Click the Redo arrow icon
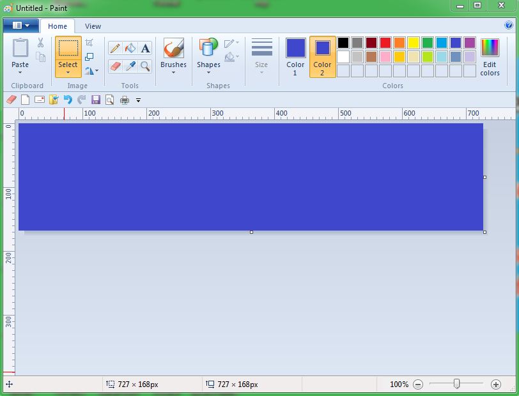The height and width of the screenshot is (396, 519). 81,100
